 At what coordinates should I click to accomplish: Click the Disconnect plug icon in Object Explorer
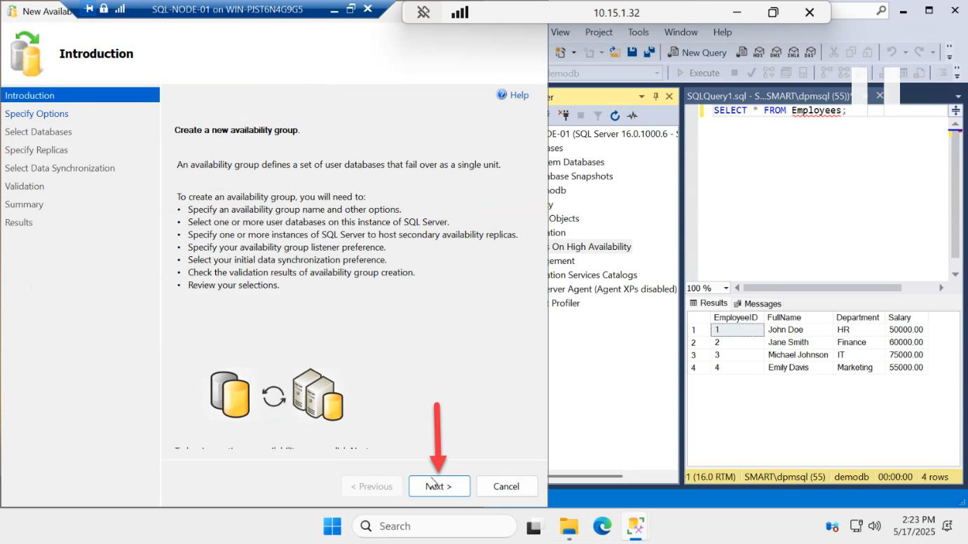564,116
